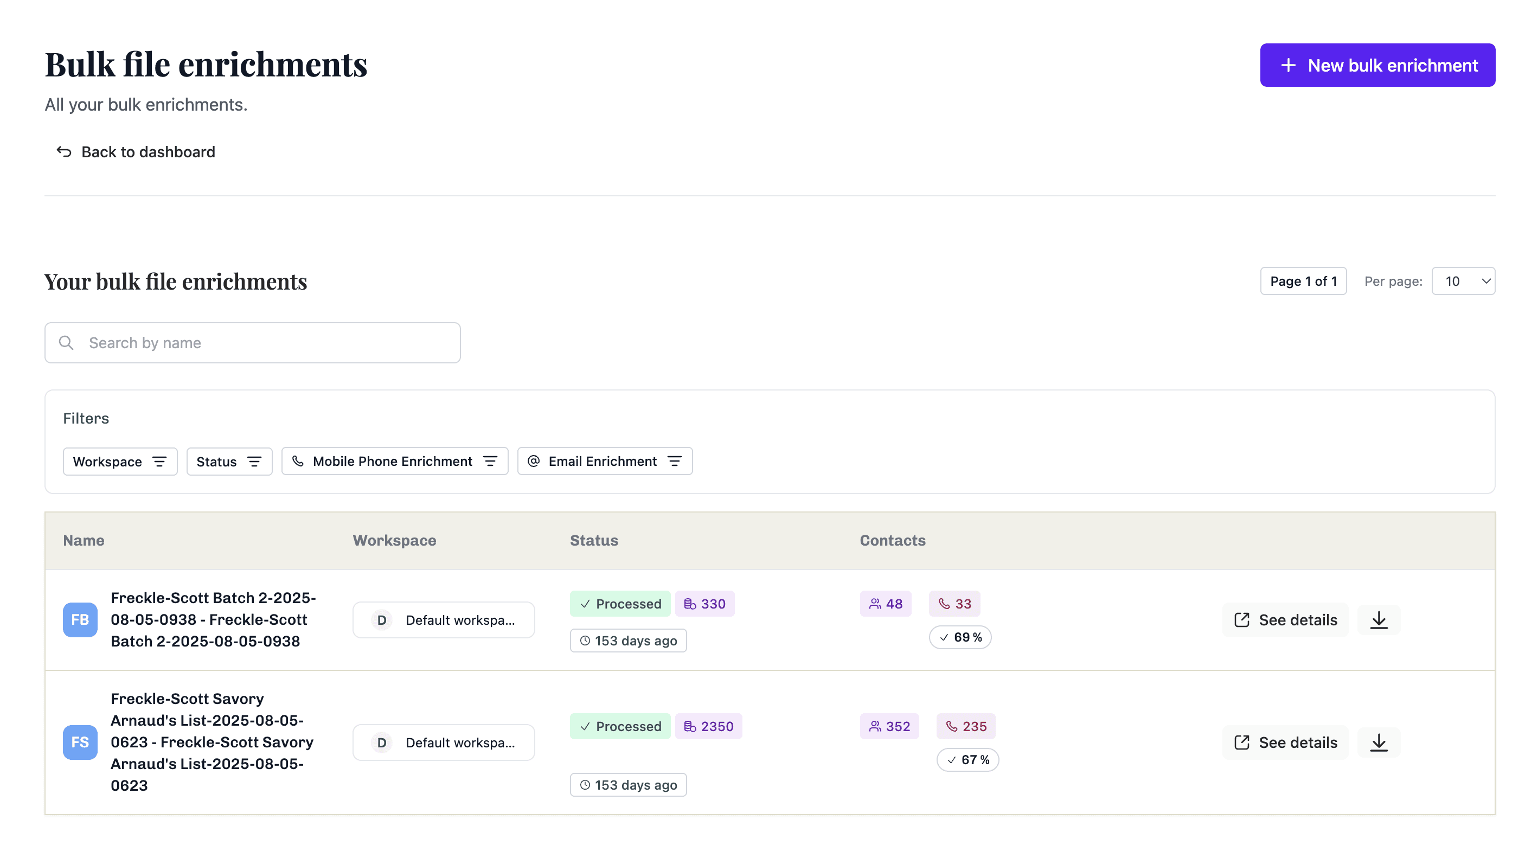Viewport: 1525px width, 845px height.
Task: Click the download icon for Freckle-Scott Batch 2
Action: (x=1379, y=619)
